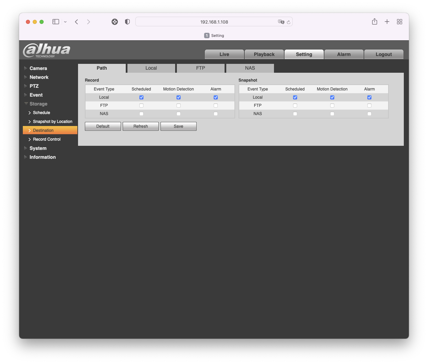Uncheck Record Local Motion Detection checkbox

click(x=179, y=97)
